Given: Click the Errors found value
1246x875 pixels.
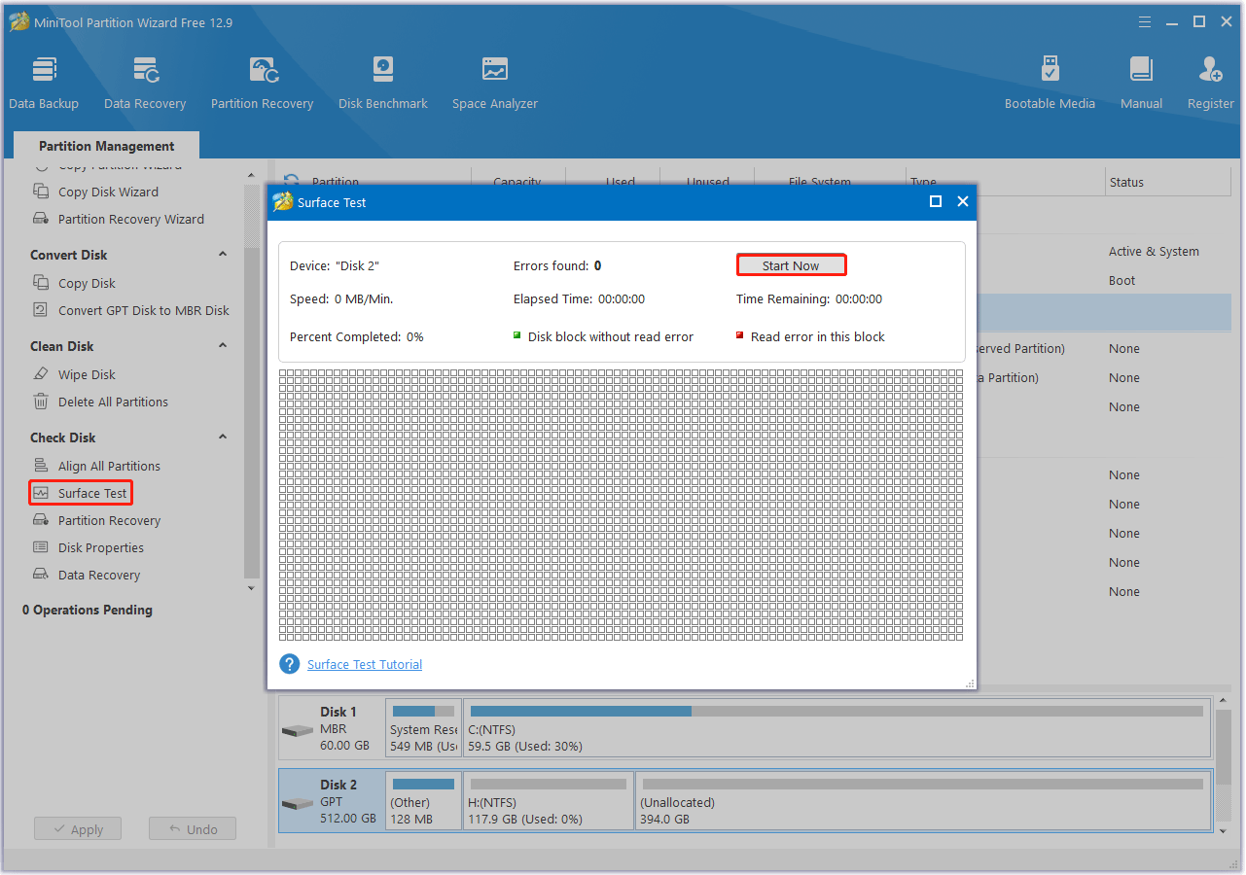Looking at the screenshot, I should pyautogui.click(x=597, y=265).
